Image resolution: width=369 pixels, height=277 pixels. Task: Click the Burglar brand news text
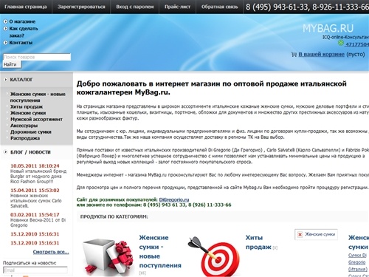click(38, 177)
